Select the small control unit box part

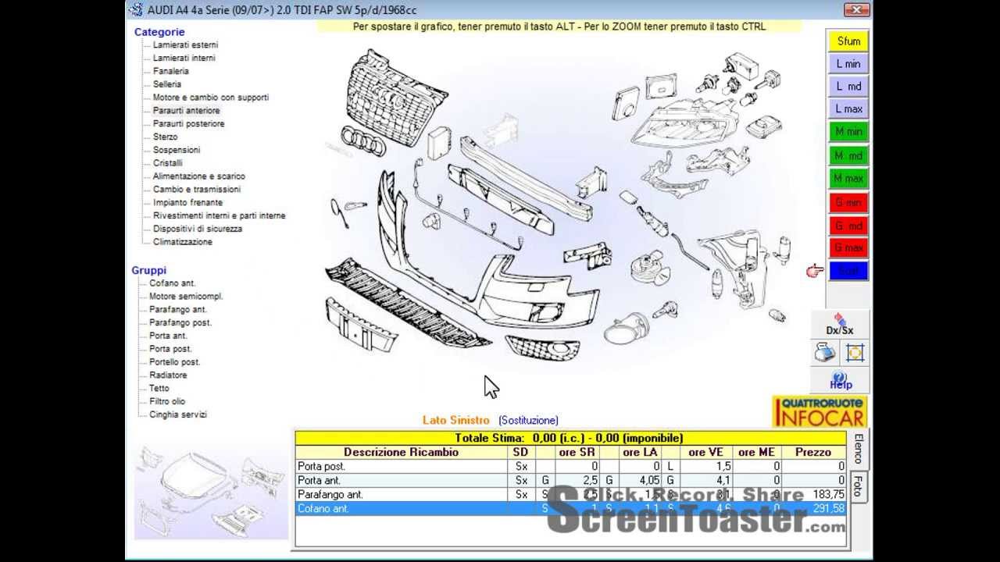click(438, 143)
